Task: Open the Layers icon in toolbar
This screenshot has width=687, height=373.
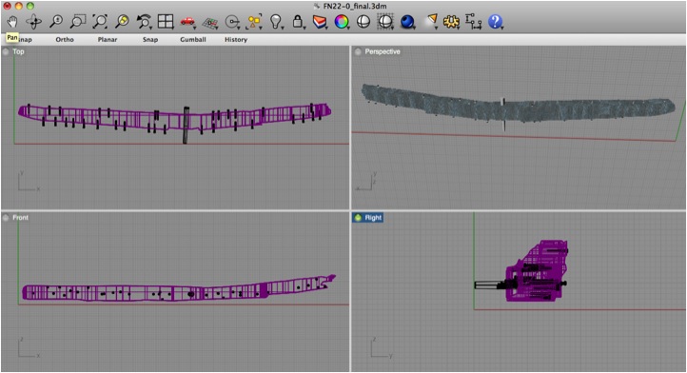Action: [320, 22]
